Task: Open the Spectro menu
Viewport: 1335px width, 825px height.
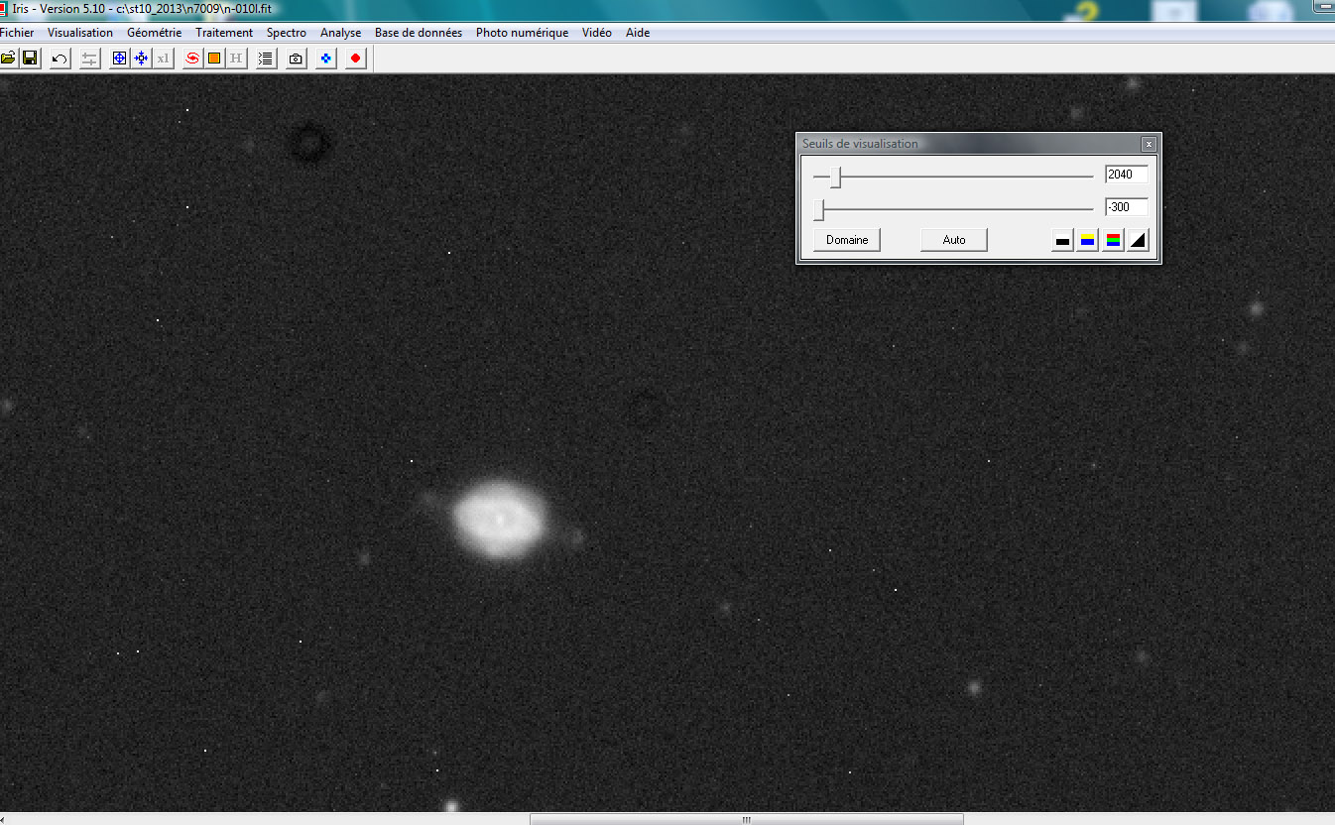Action: pyautogui.click(x=287, y=33)
